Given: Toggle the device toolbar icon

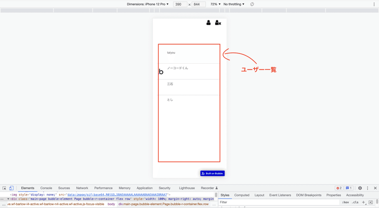Looking at the screenshot, I should coord(11,188).
